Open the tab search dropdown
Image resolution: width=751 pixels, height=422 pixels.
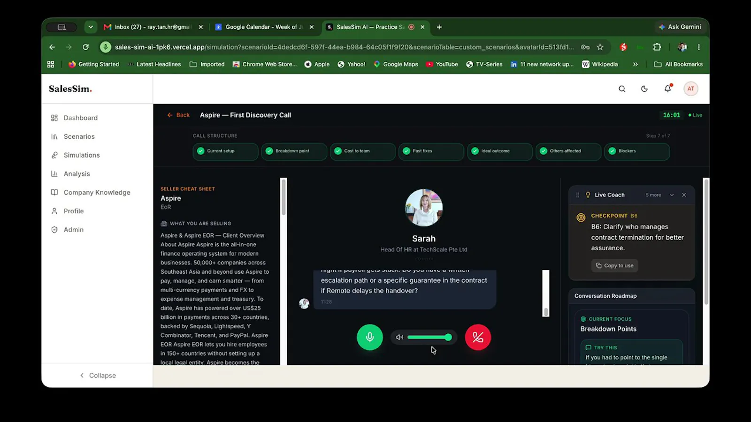(x=91, y=27)
